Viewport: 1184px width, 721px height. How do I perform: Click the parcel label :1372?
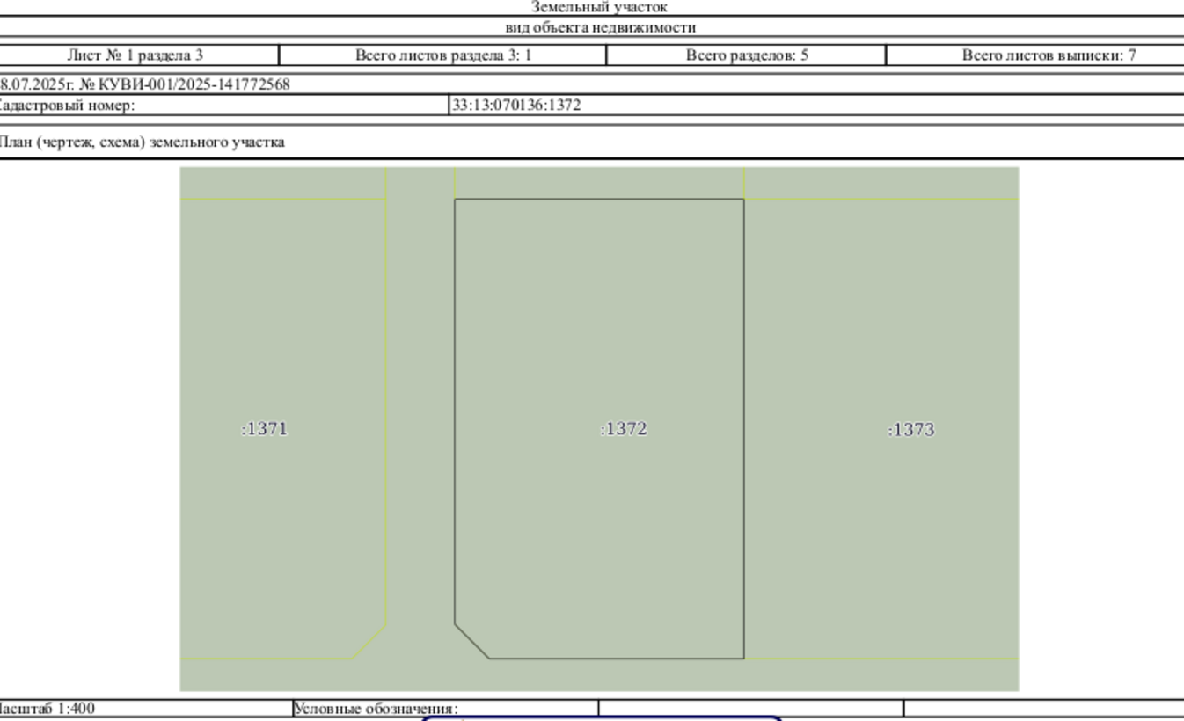pos(624,429)
